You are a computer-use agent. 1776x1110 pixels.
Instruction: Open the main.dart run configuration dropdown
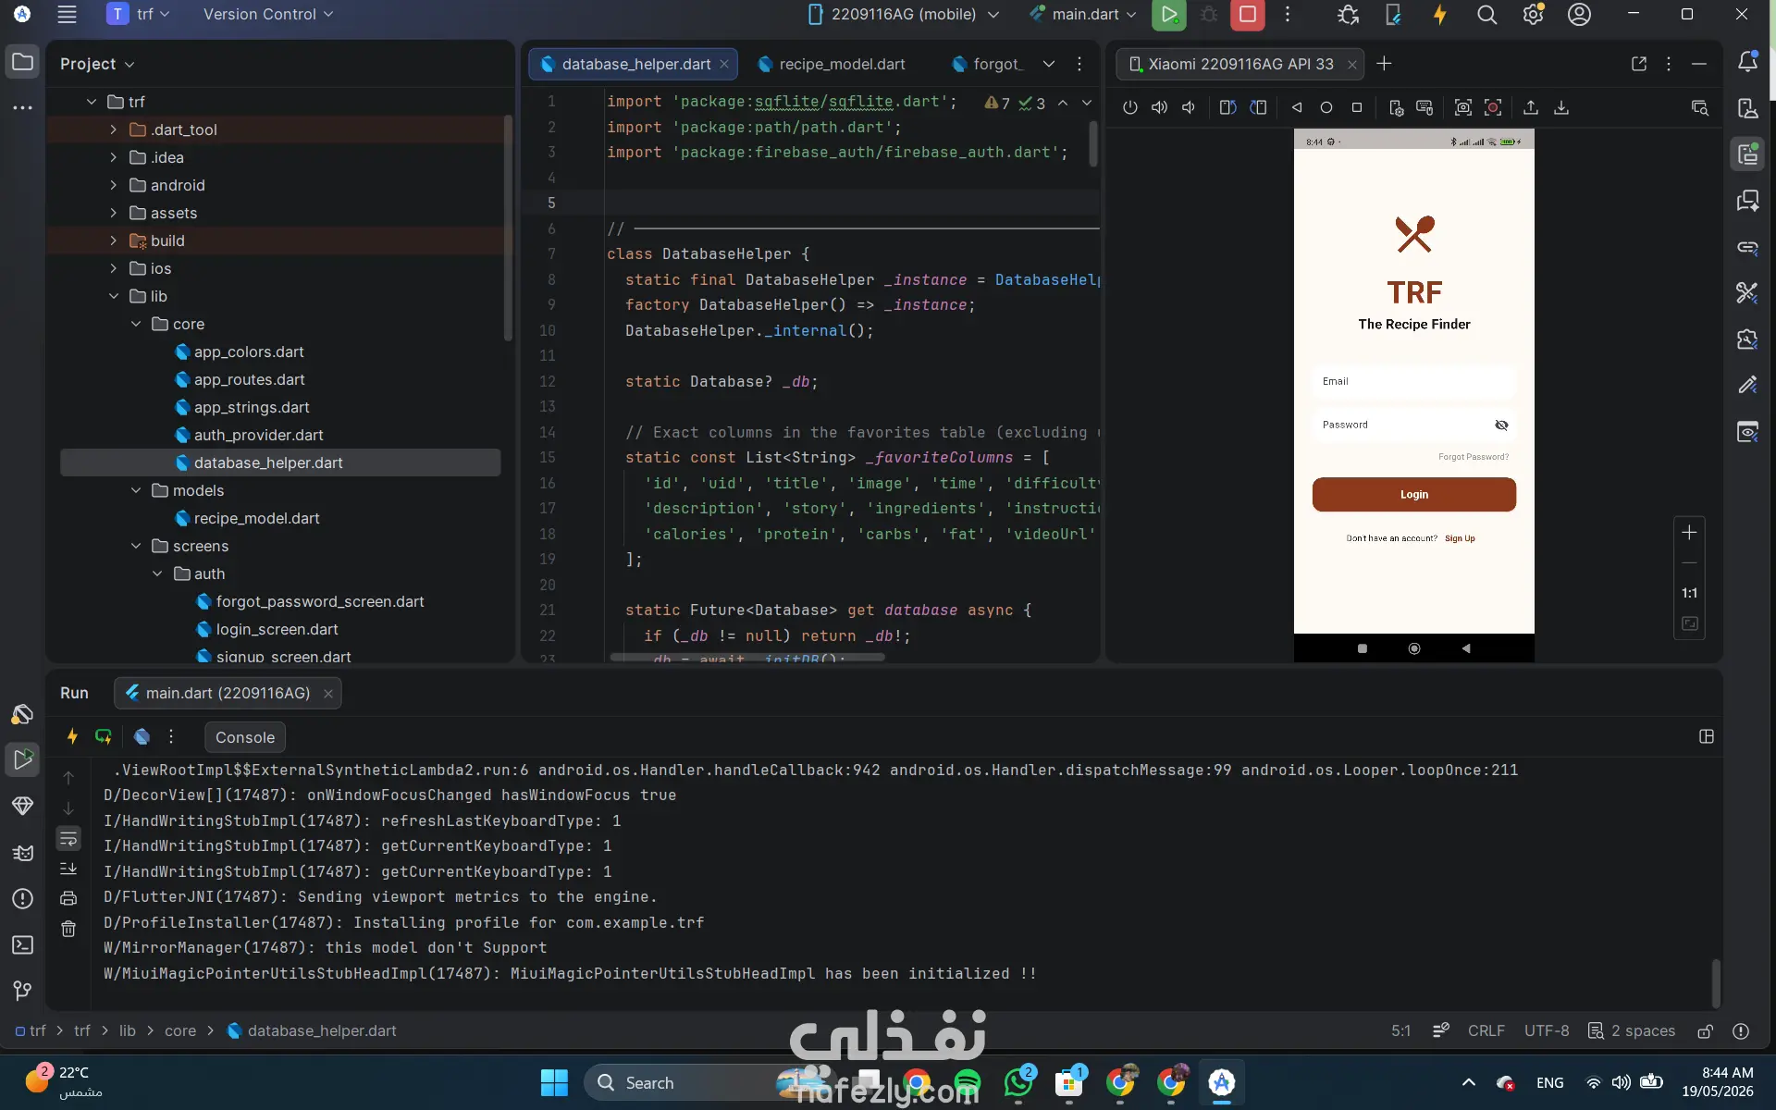[1083, 14]
